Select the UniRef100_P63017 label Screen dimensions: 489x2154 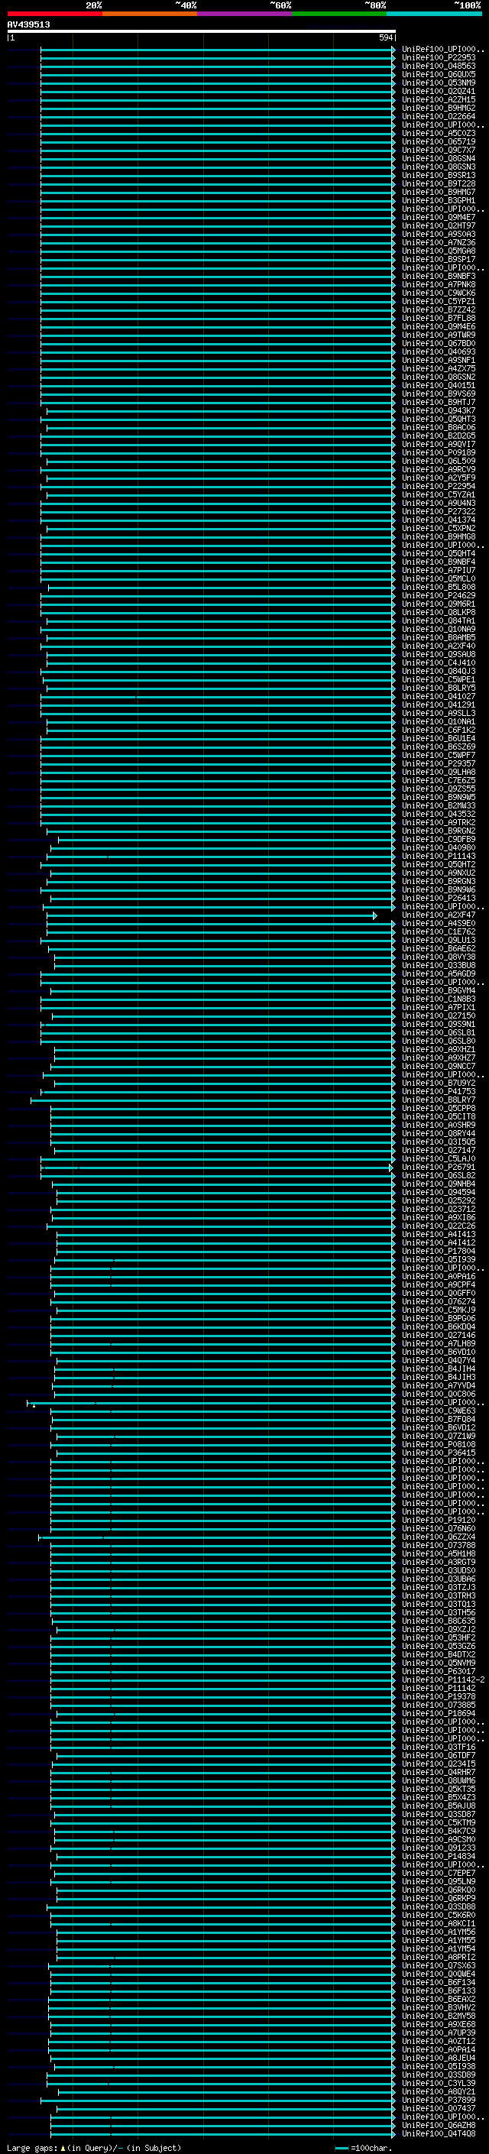(x=439, y=1672)
